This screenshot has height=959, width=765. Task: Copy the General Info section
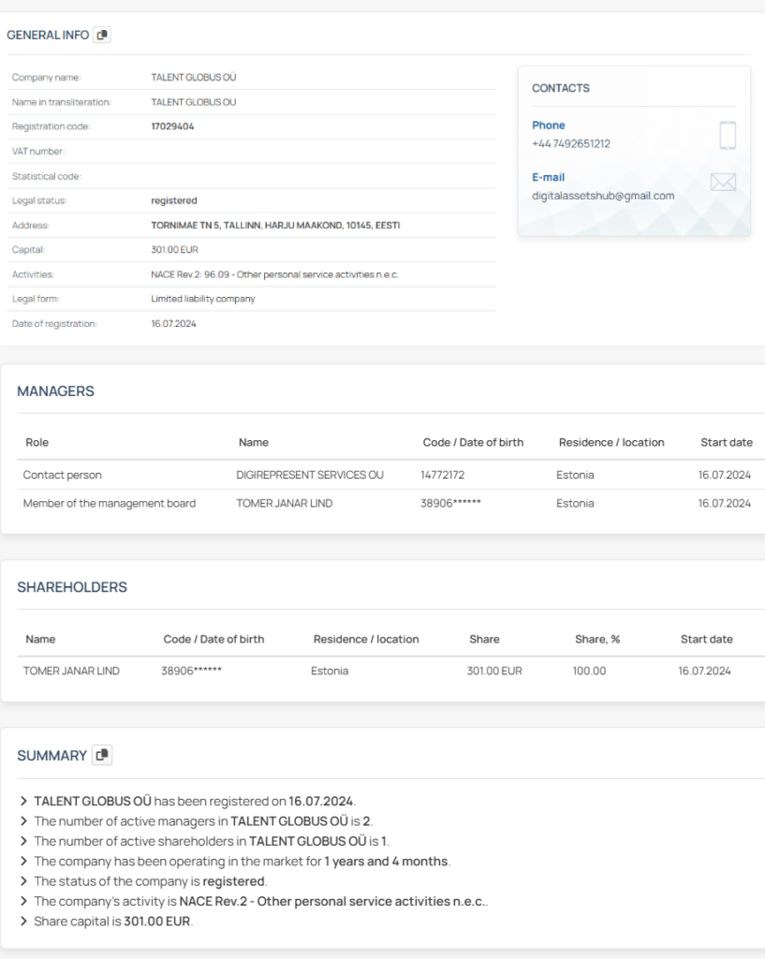pos(103,36)
